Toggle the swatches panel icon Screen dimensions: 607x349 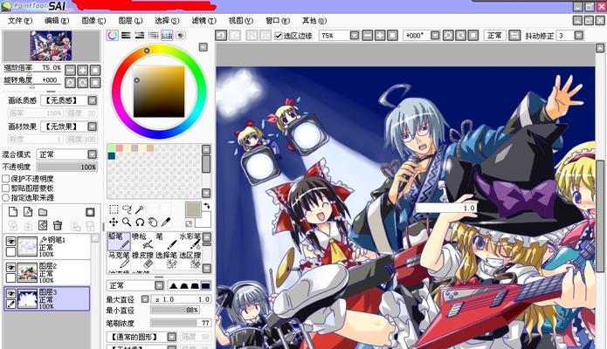coord(167,35)
